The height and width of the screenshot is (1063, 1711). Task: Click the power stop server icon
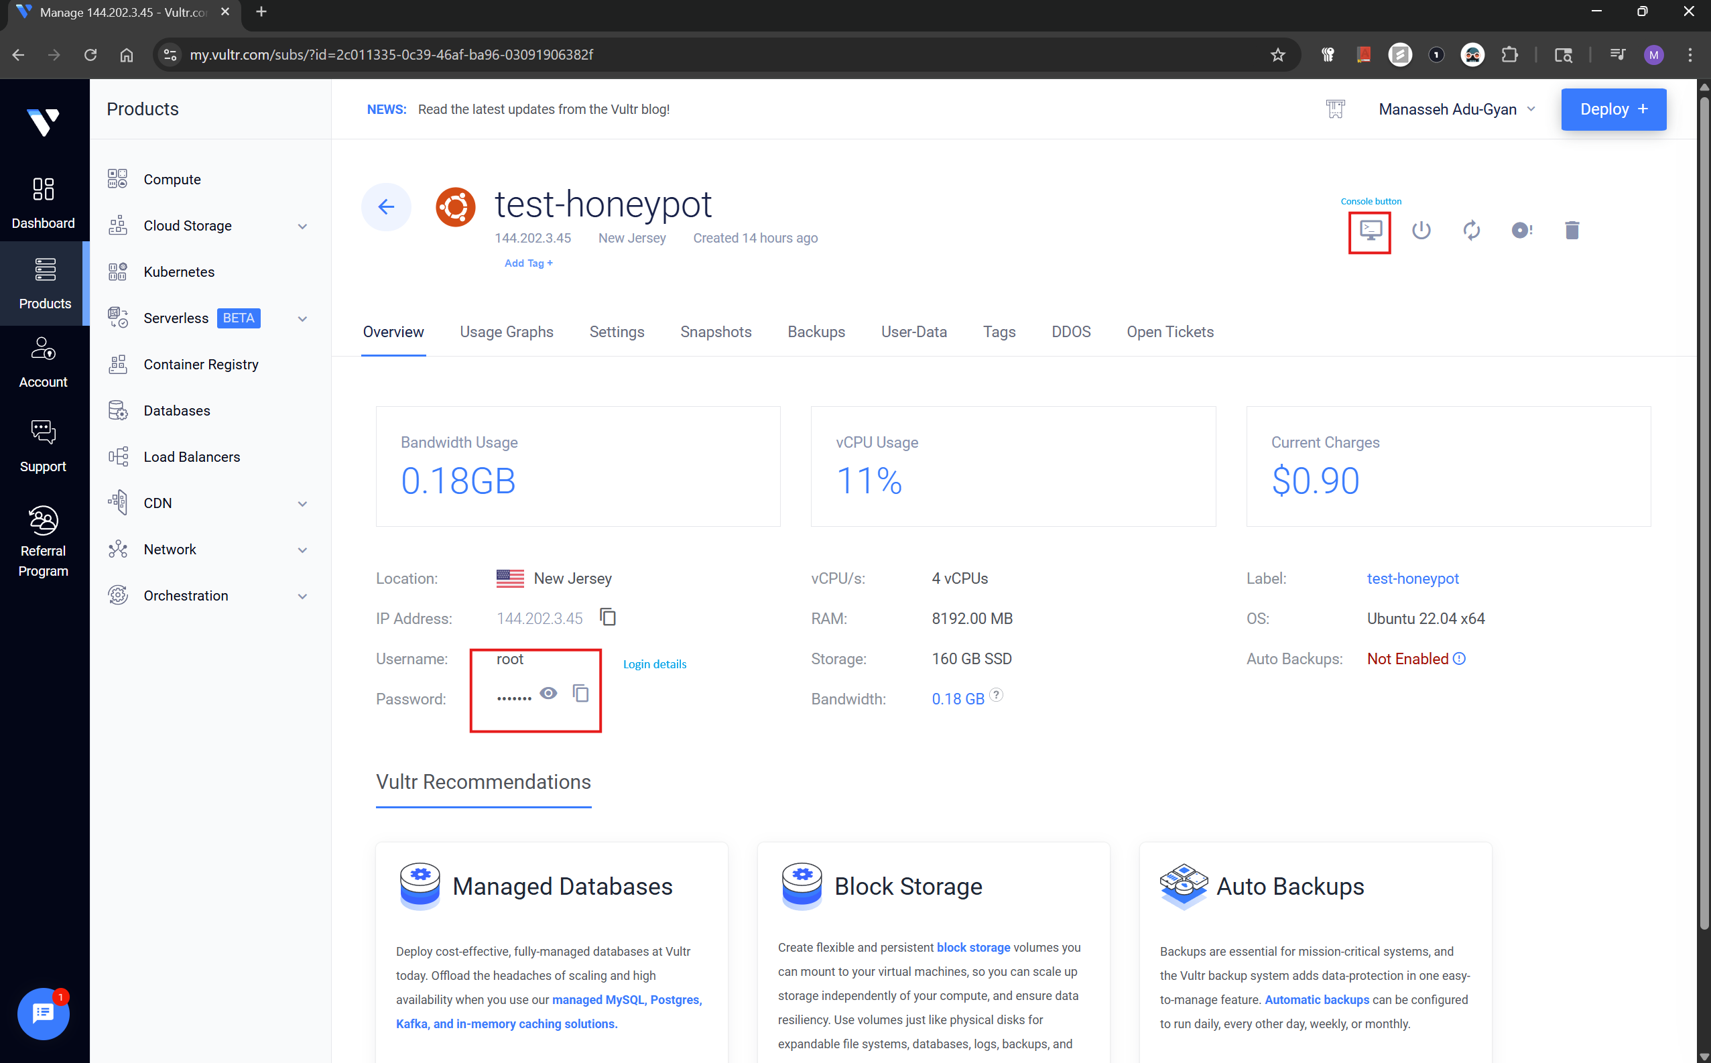pyautogui.click(x=1421, y=230)
